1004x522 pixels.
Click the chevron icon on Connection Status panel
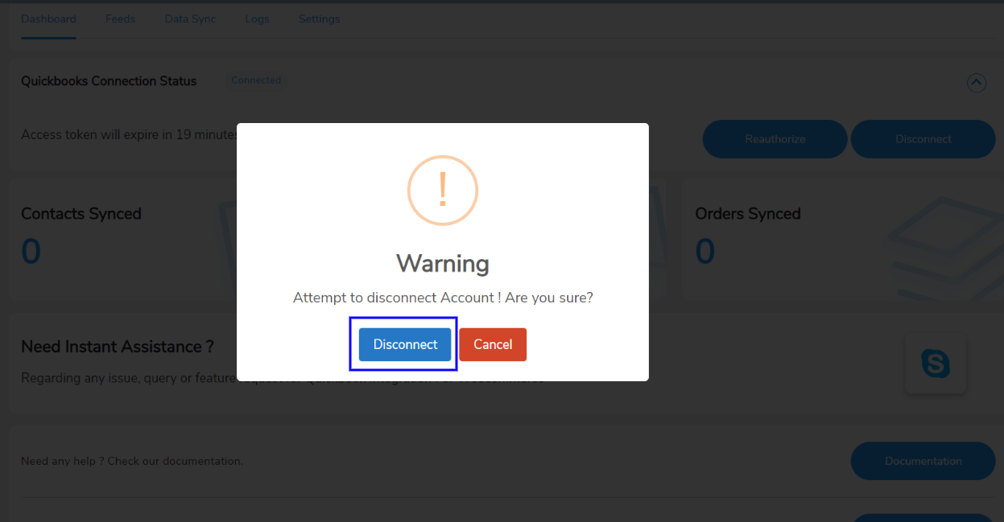pyautogui.click(x=977, y=83)
